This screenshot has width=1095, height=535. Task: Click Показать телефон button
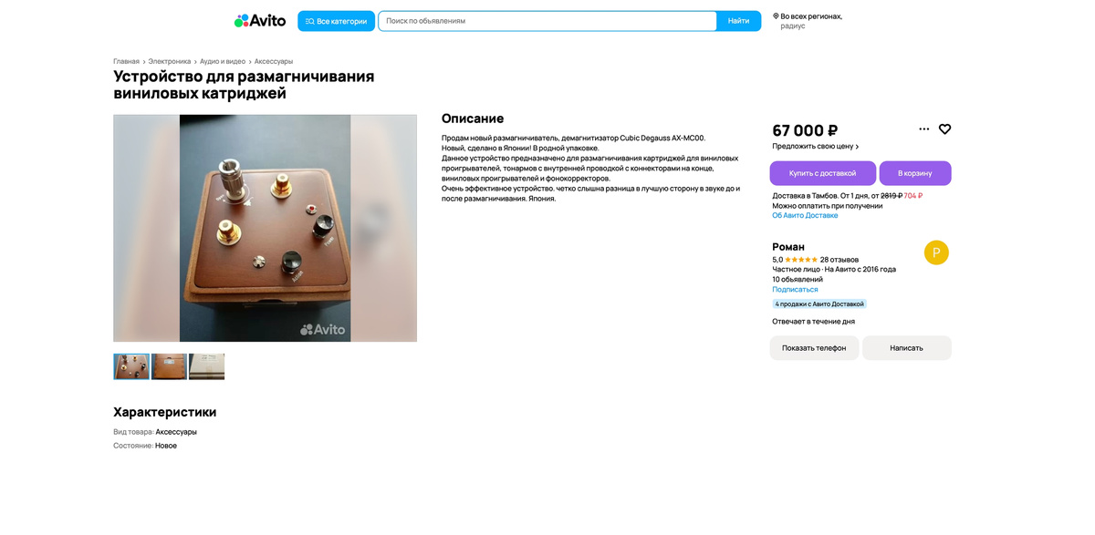(x=814, y=348)
